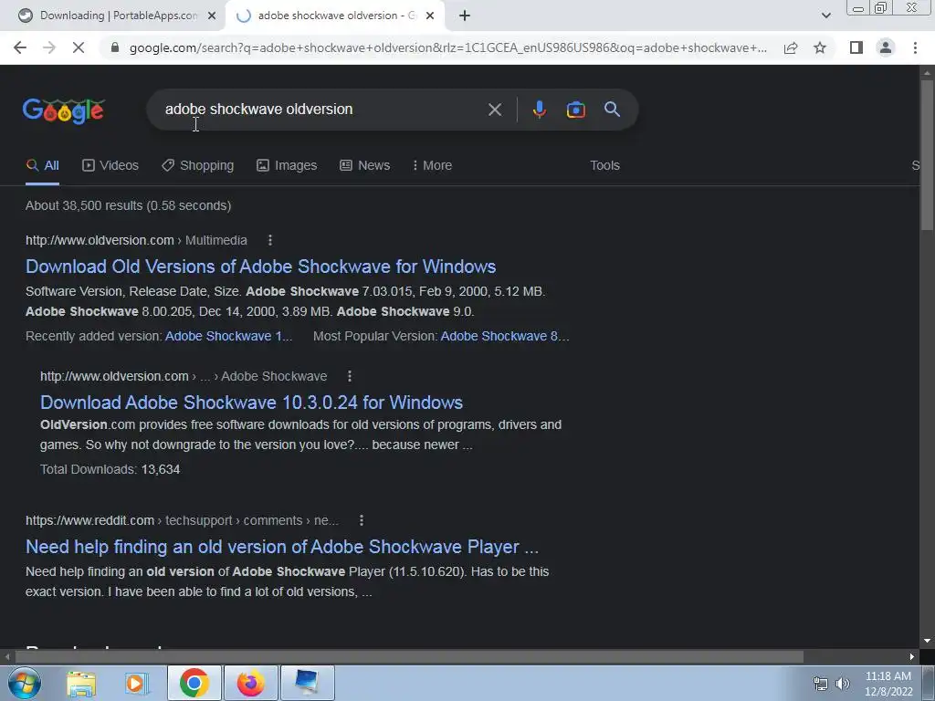Image resolution: width=935 pixels, height=701 pixels.
Task: Open options for Adobe Shockwave sub-result
Action: (x=350, y=376)
